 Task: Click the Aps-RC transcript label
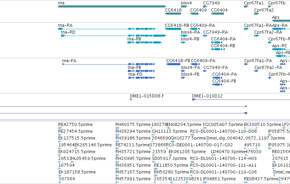pos(279,46)
